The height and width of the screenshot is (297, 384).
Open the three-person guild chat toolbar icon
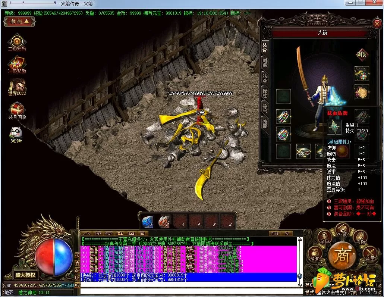point(131,234)
